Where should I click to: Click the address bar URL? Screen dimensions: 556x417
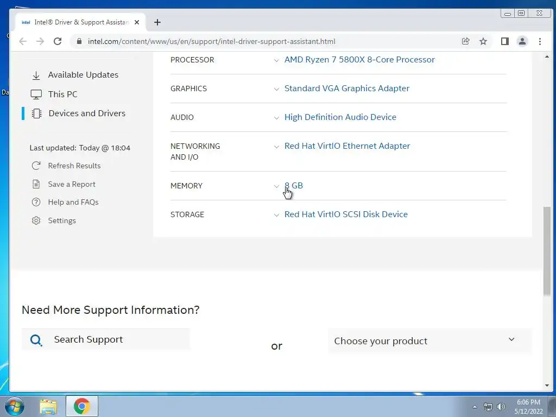click(x=211, y=41)
